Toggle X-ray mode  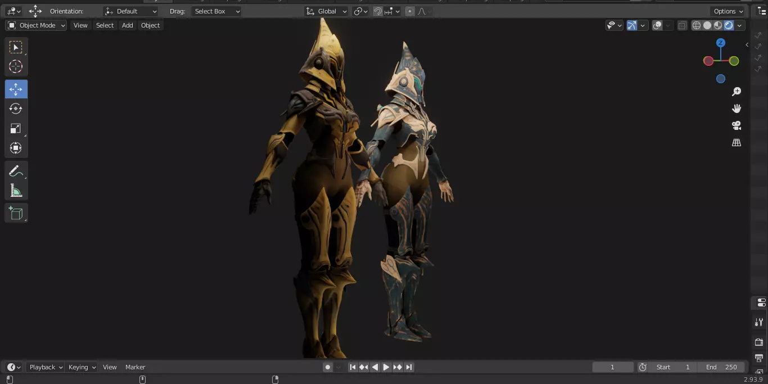[x=682, y=25]
